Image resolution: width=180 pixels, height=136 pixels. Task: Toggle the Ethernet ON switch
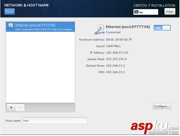coord(162,28)
